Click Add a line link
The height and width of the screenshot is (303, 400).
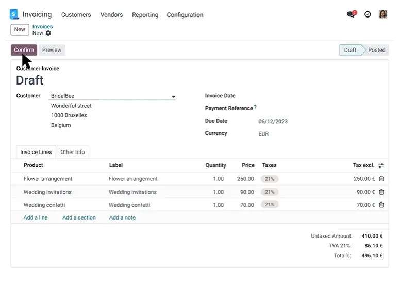[x=36, y=217]
